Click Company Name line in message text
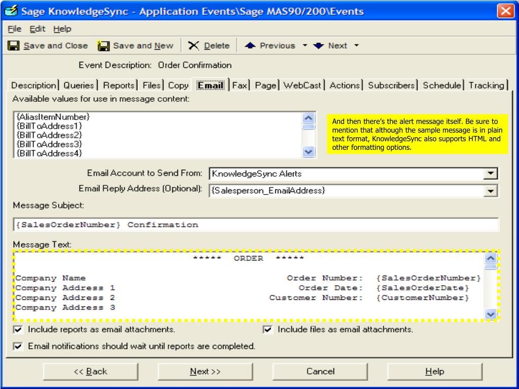 coord(50,278)
